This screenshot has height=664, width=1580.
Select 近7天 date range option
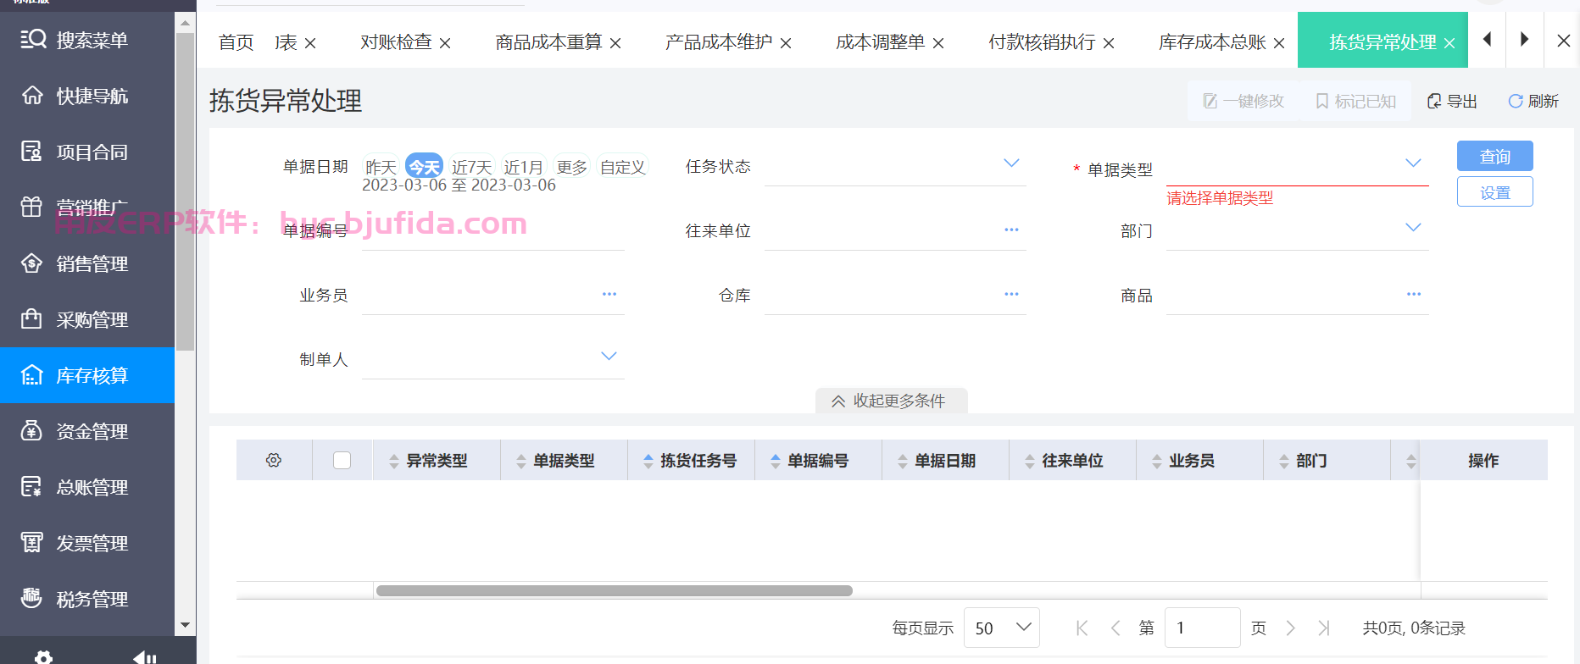pos(471,167)
